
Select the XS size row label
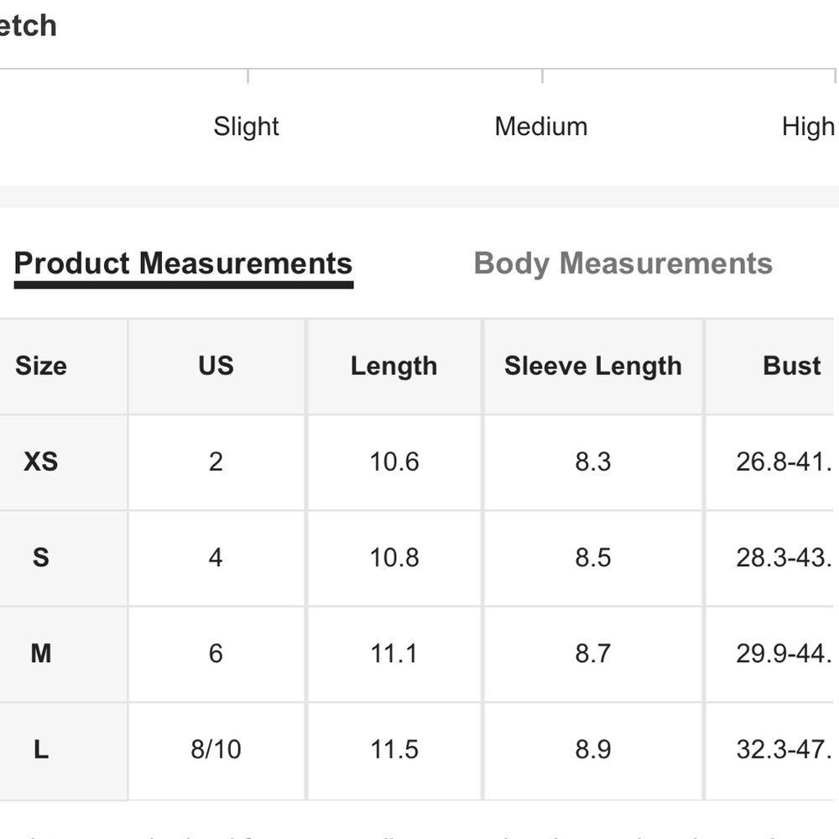tap(40, 461)
